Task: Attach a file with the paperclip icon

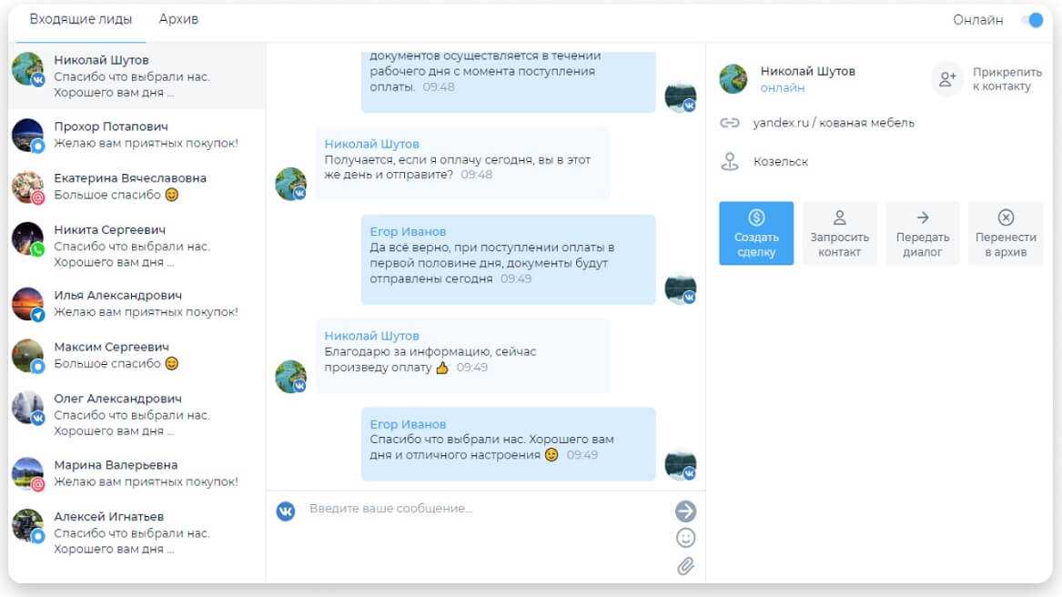Action: tap(685, 566)
